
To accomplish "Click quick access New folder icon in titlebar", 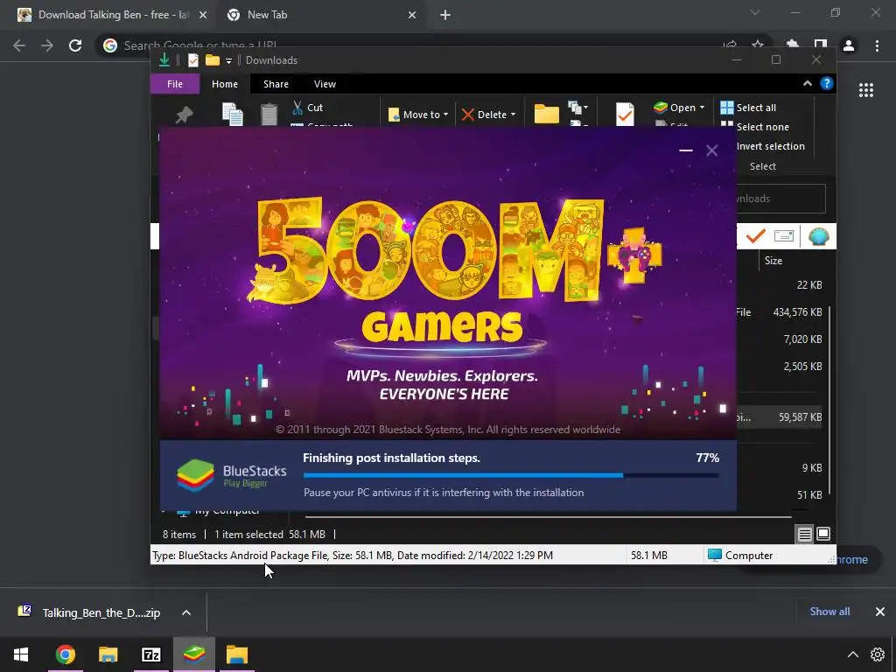I will (x=213, y=60).
